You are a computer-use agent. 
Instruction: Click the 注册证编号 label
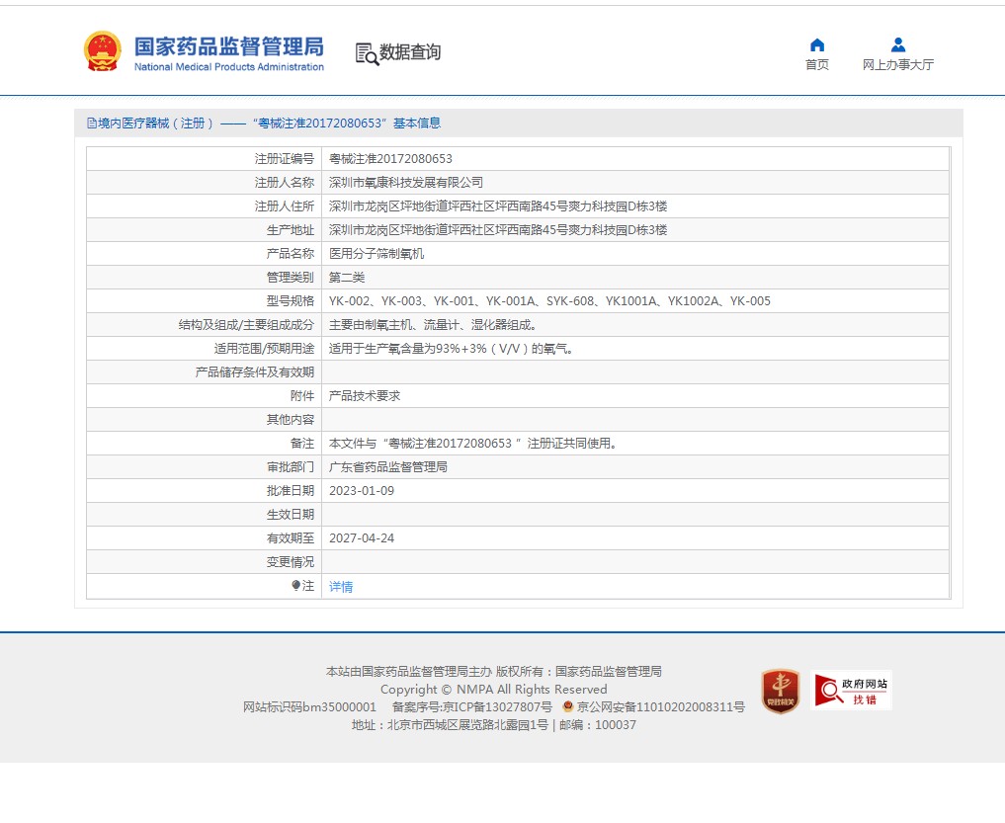(284, 159)
